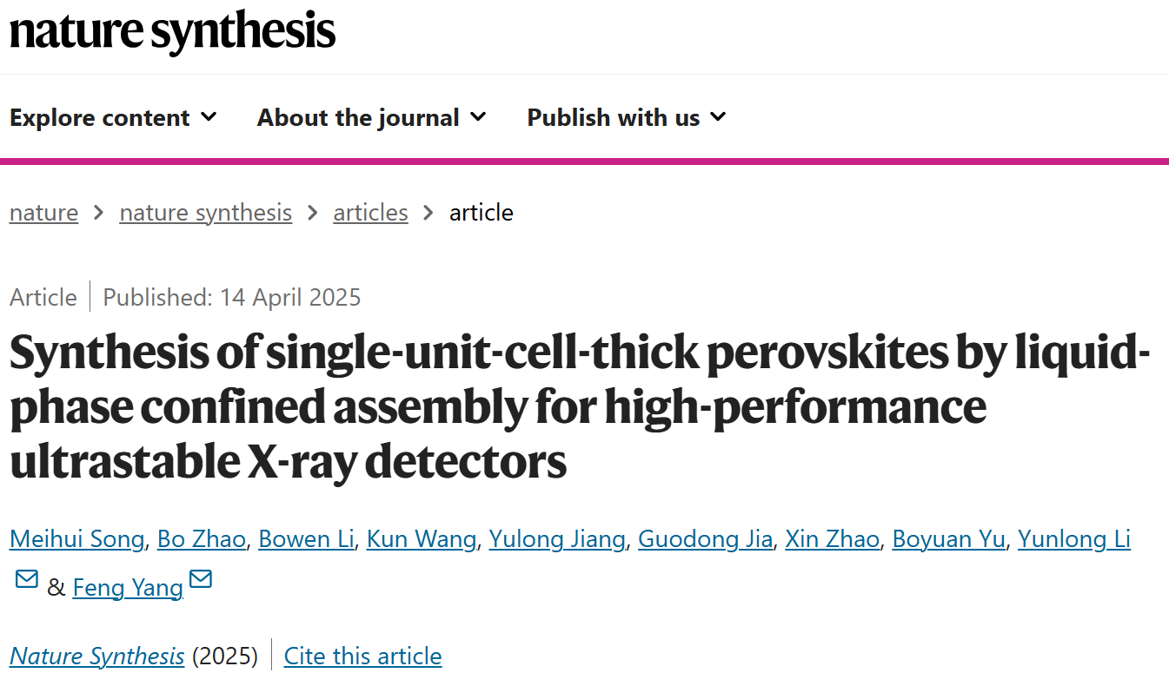Screen dimensions: 1169x686
Task: Open the nature synthesis breadcrumb link
Action: click(206, 213)
